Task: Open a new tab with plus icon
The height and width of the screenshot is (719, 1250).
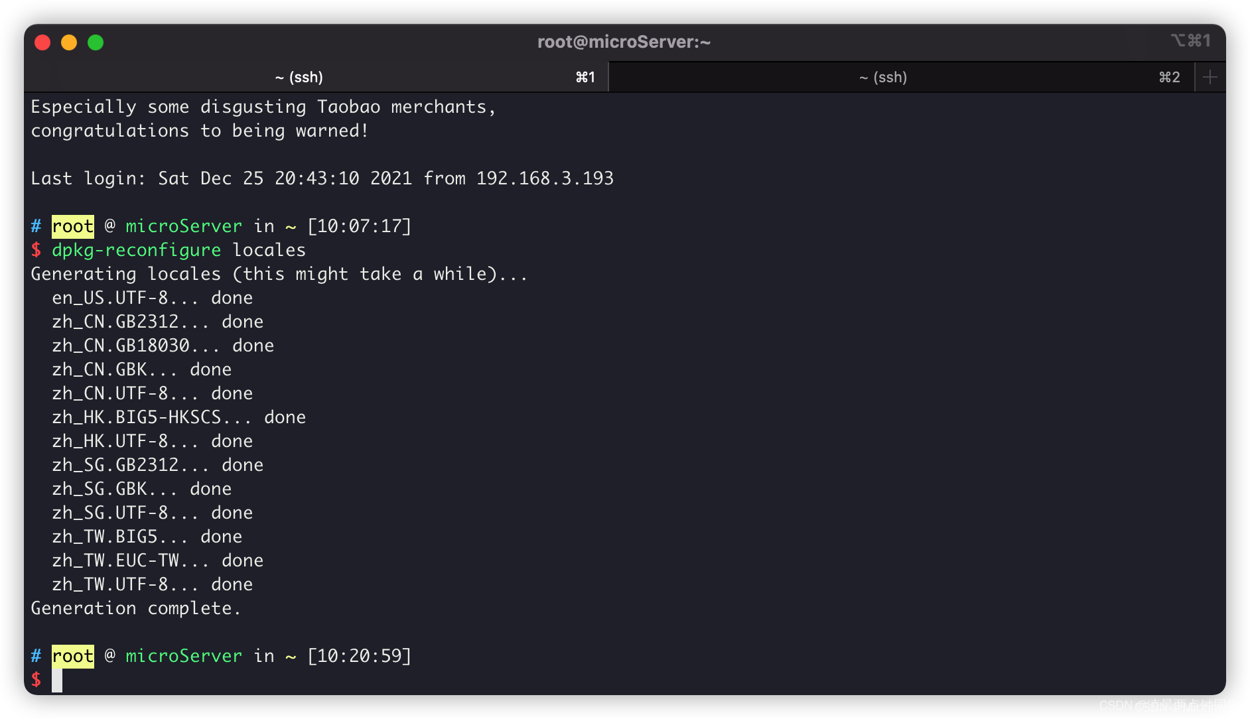Action: [x=1210, y=77]
